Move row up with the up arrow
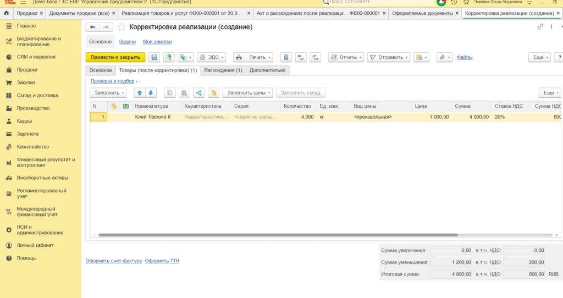The width and height of the screenshot is (563, 298). pyautogui.click(x=140, y=92)
